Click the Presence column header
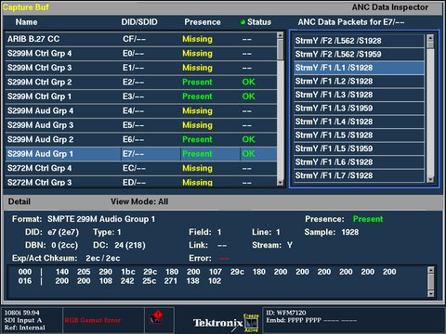Viewport: 446px width, 334px height. click(x=203, y=22)
